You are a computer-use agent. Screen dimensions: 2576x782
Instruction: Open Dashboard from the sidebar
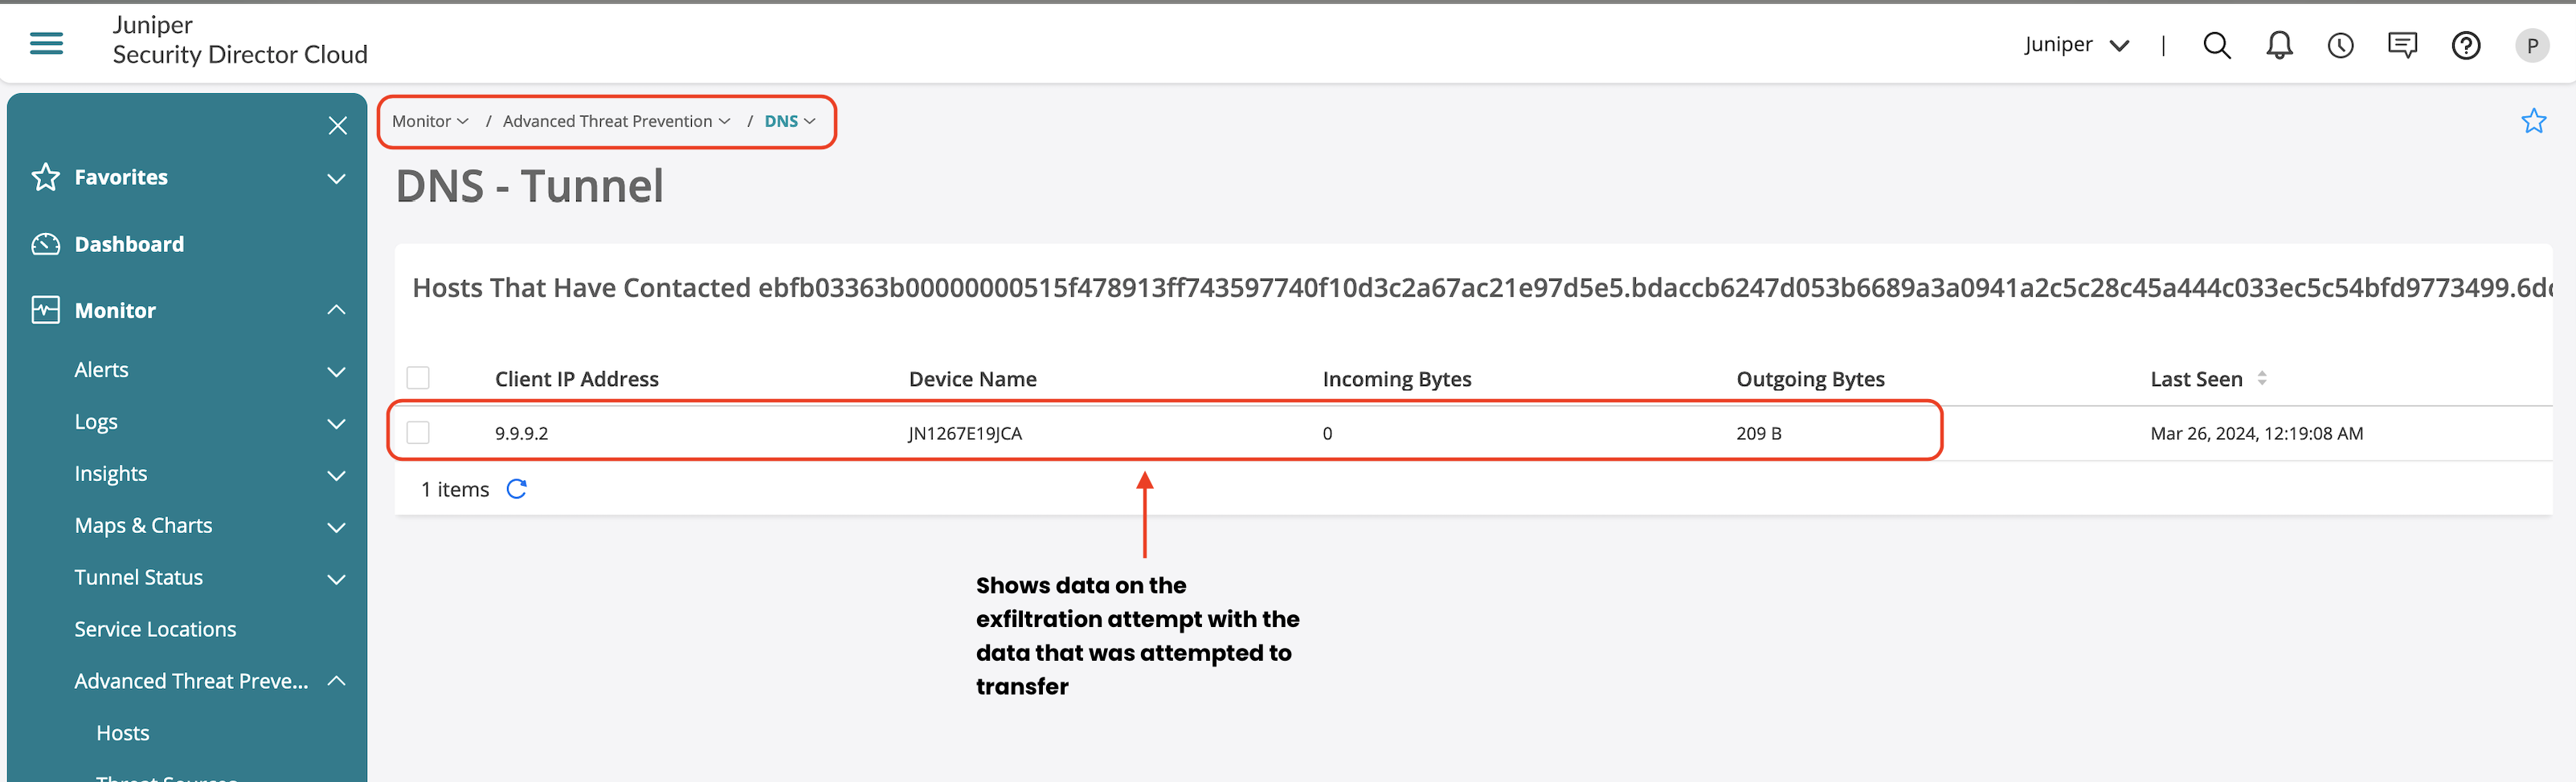click(x=129, y=244)
